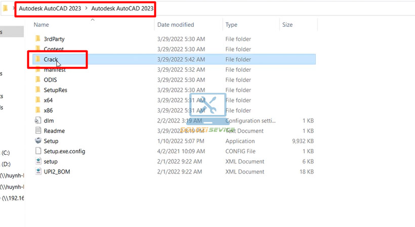Sort files by the Size column header
This screenshot has height=227, width=415.
pyautogui.click(x=287, y=25)
